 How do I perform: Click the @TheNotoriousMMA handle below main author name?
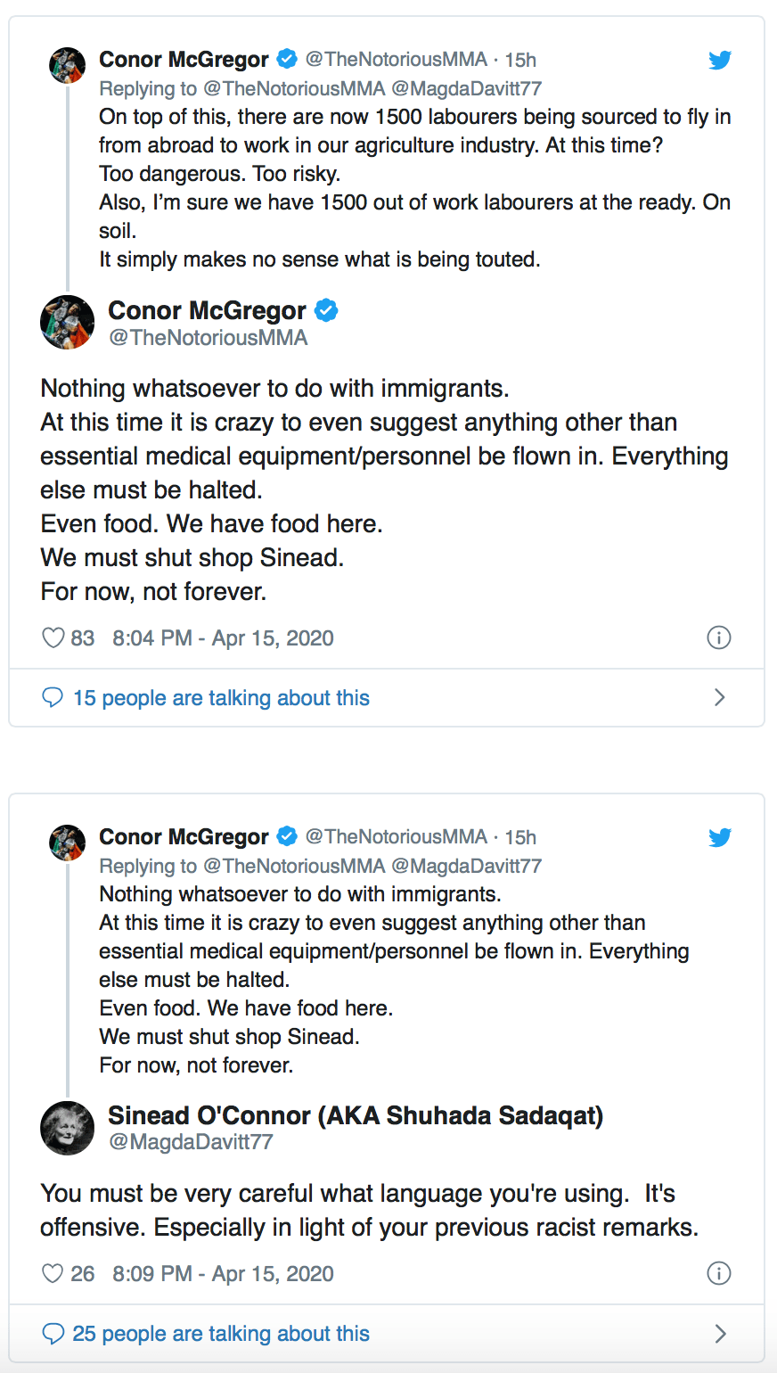coord(208,338)
